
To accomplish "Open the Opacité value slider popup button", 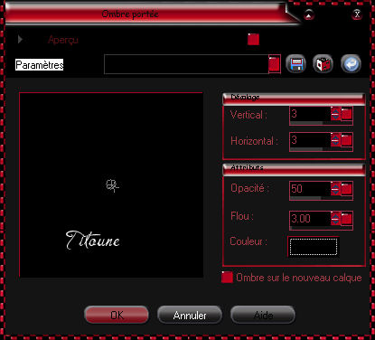I will point(347,189).
